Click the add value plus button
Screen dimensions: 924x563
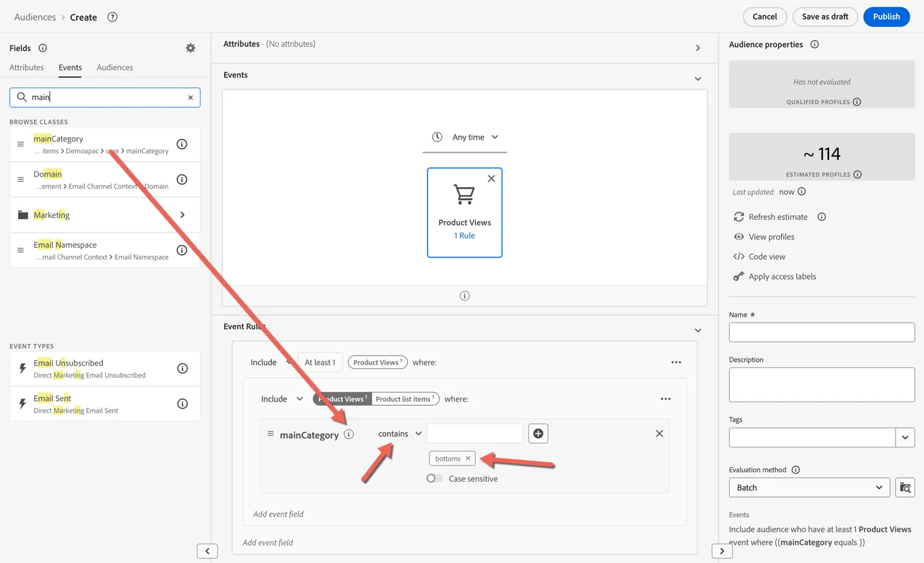(x=538, y=433)
